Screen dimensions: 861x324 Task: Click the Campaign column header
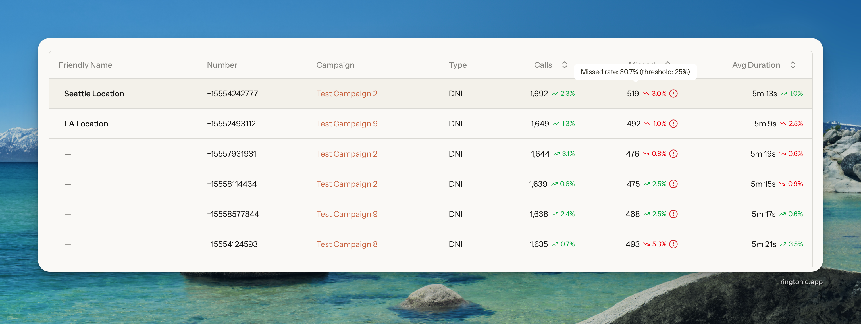[335, 65]
